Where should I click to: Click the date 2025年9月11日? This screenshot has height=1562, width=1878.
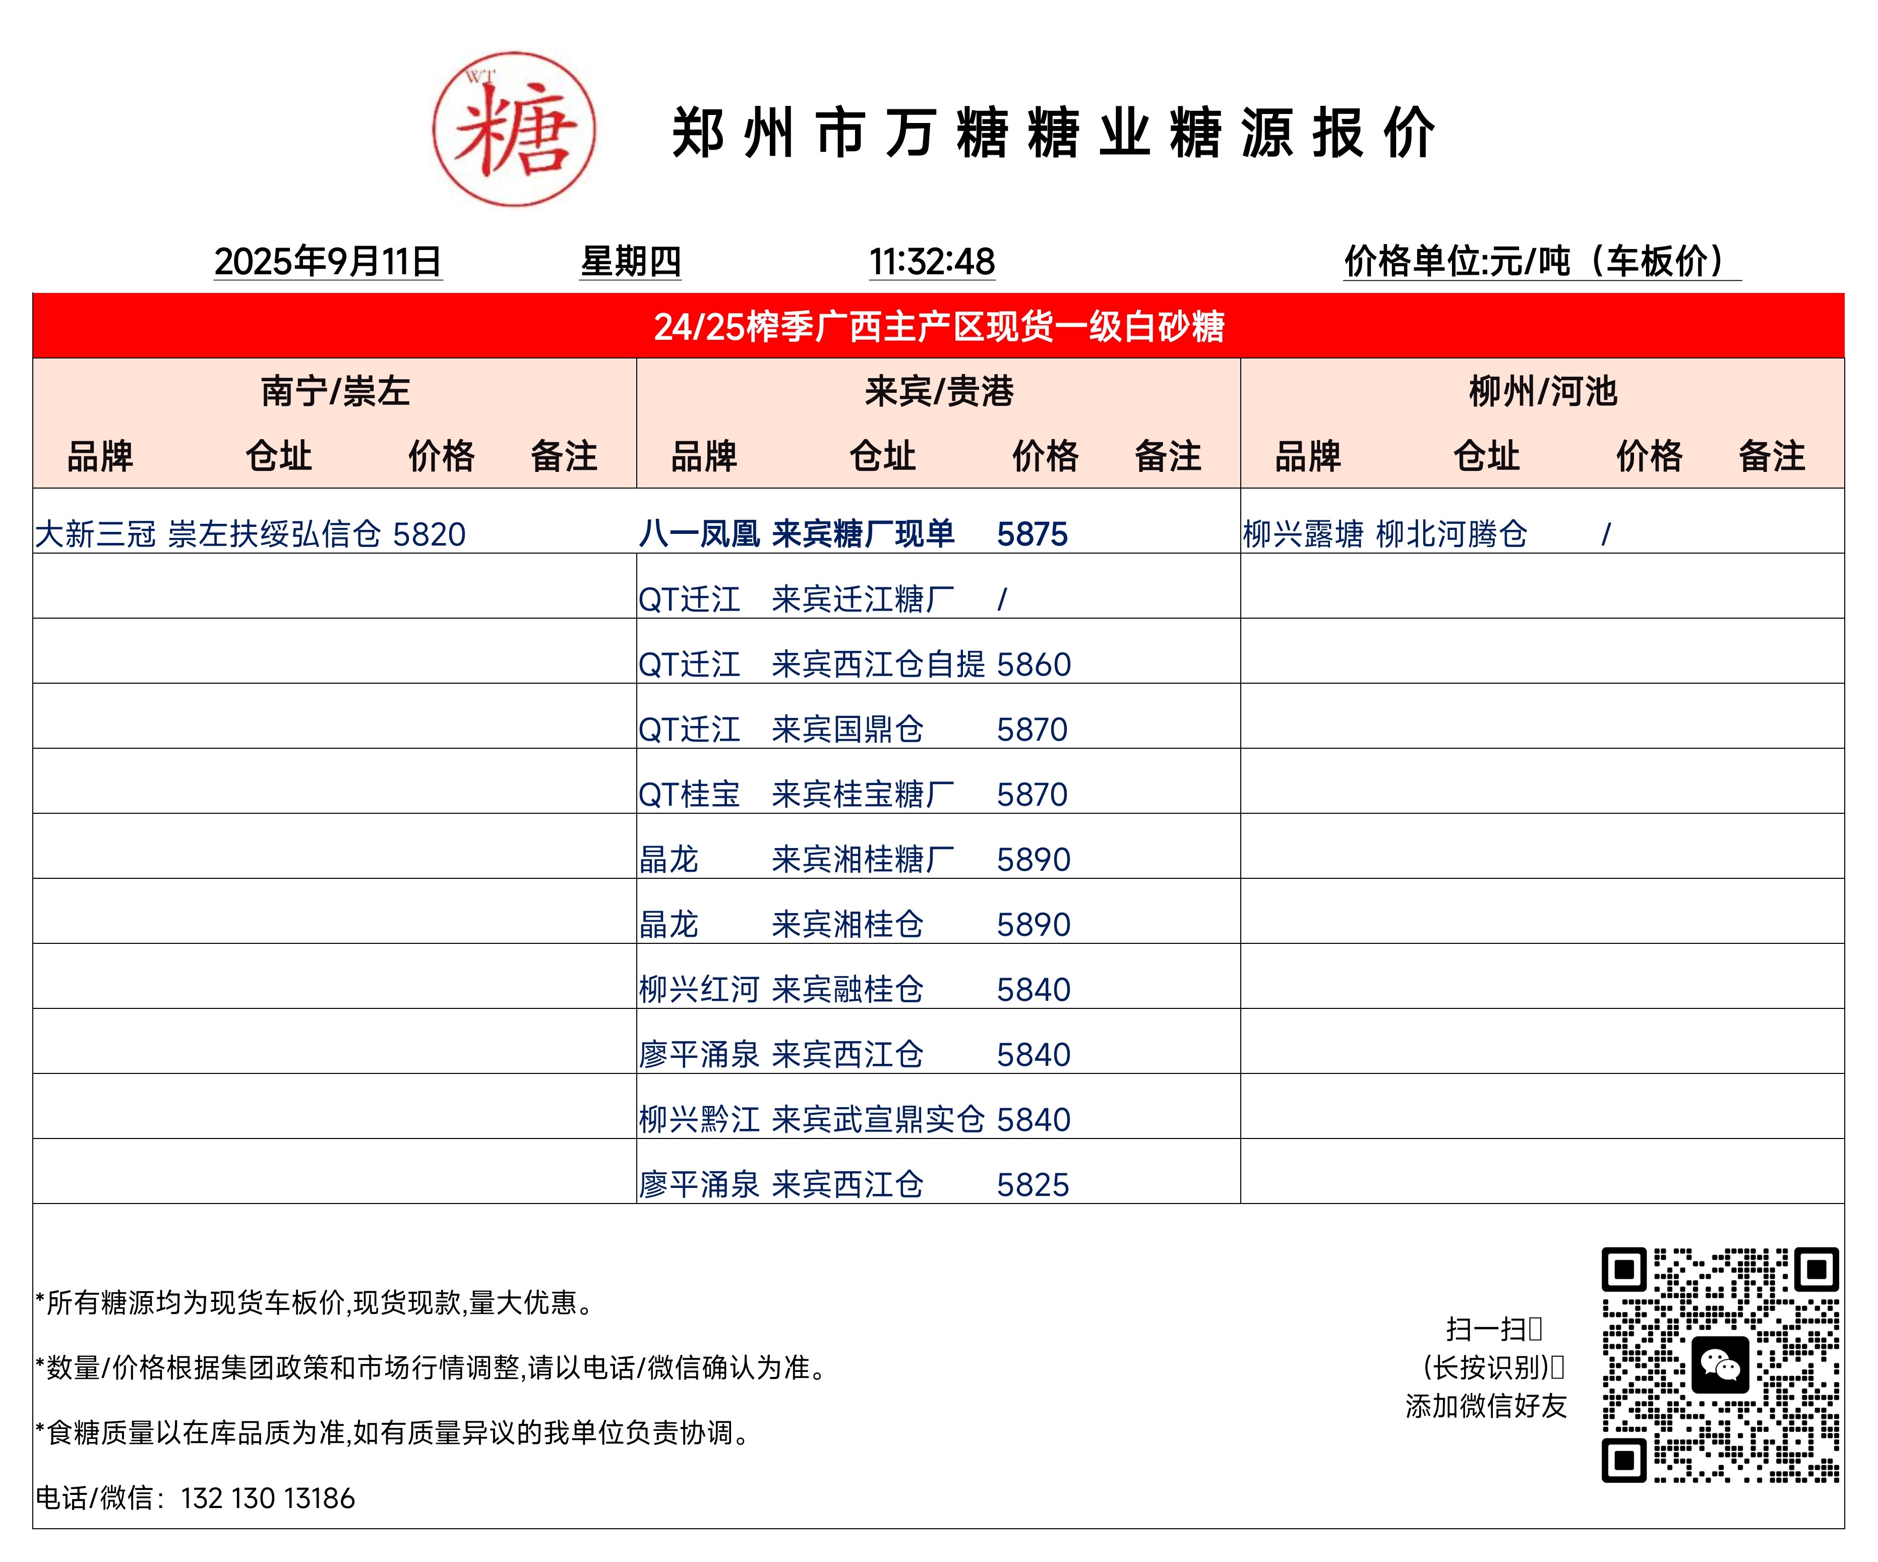coord(327,262)
